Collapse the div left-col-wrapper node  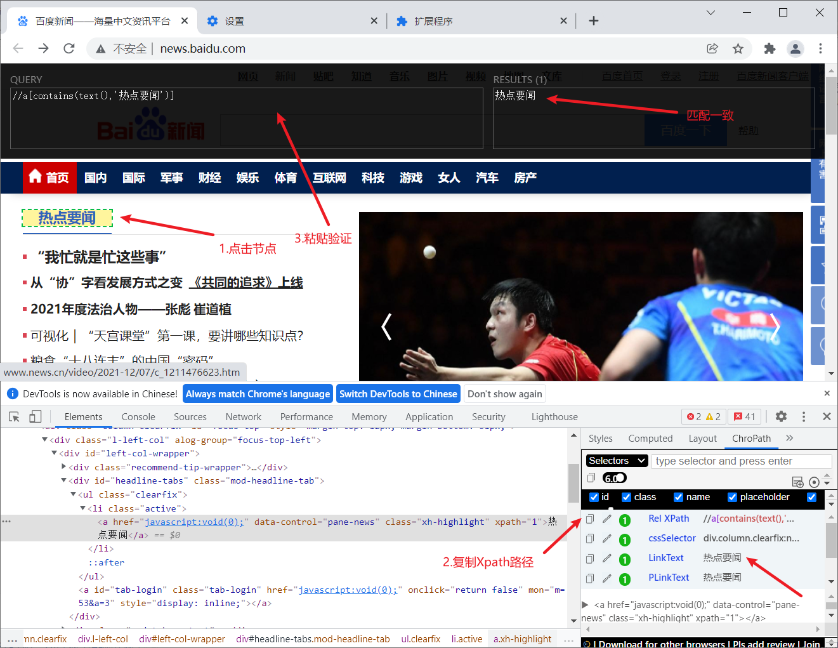pos(54,453)
